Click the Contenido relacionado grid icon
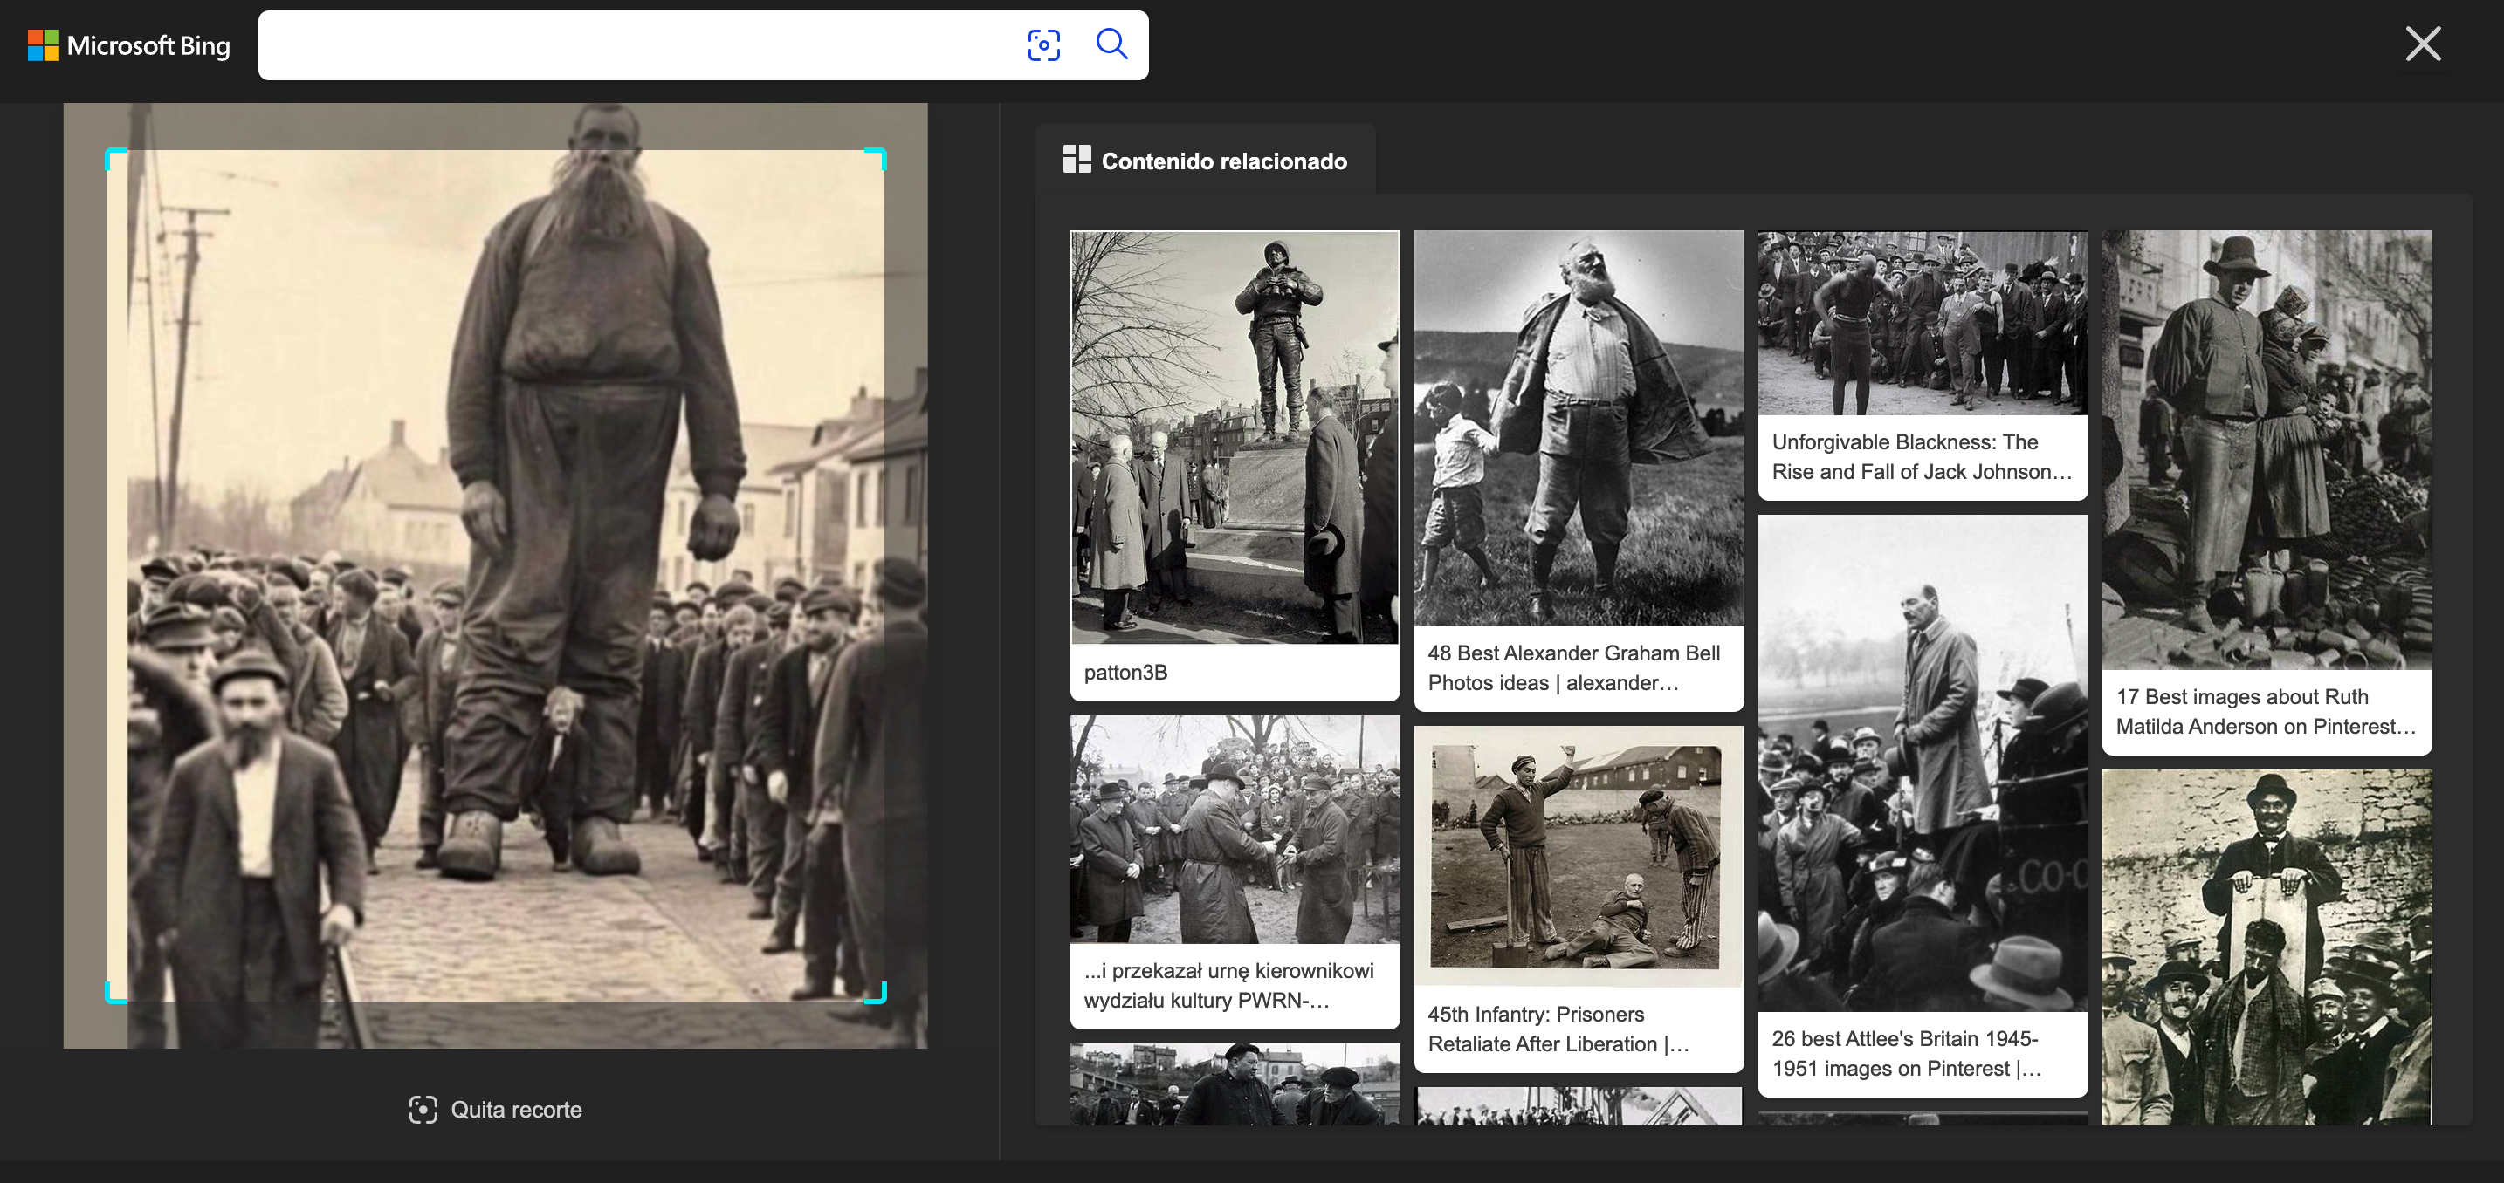 click(1076, 161)
